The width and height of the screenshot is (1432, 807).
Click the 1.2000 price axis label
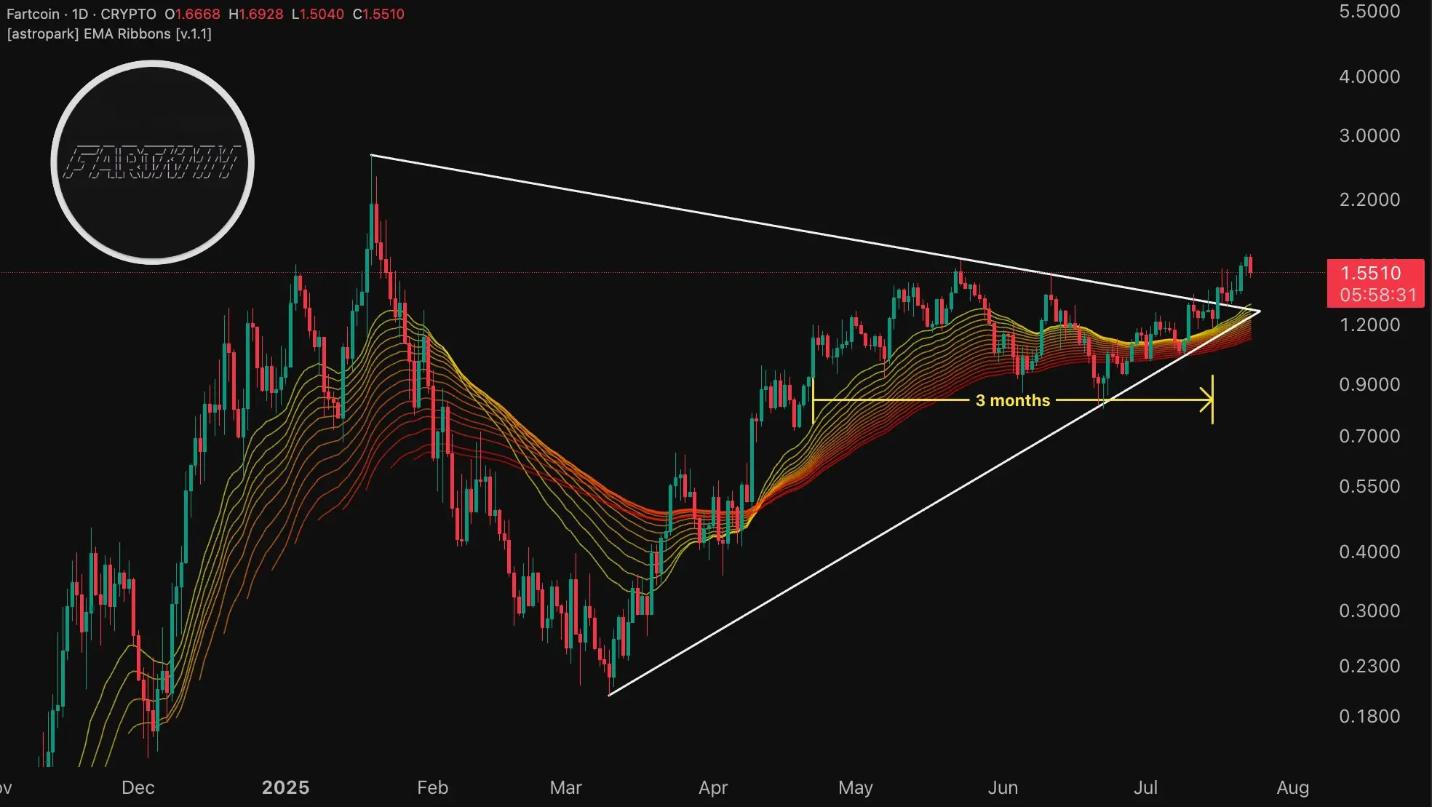click(1369, 325)
